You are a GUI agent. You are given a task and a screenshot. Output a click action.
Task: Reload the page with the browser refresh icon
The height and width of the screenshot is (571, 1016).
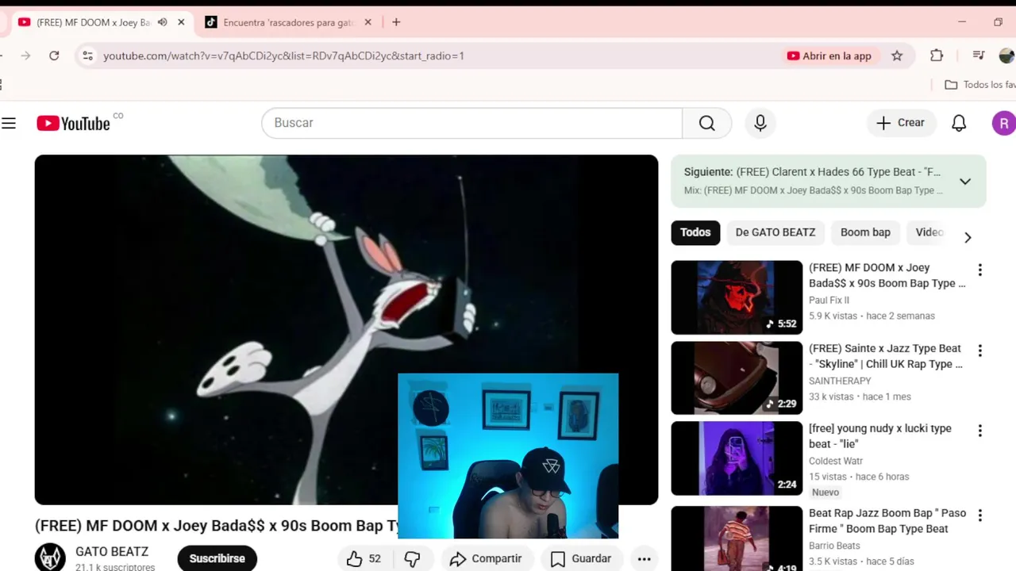[x=54, y=56]
